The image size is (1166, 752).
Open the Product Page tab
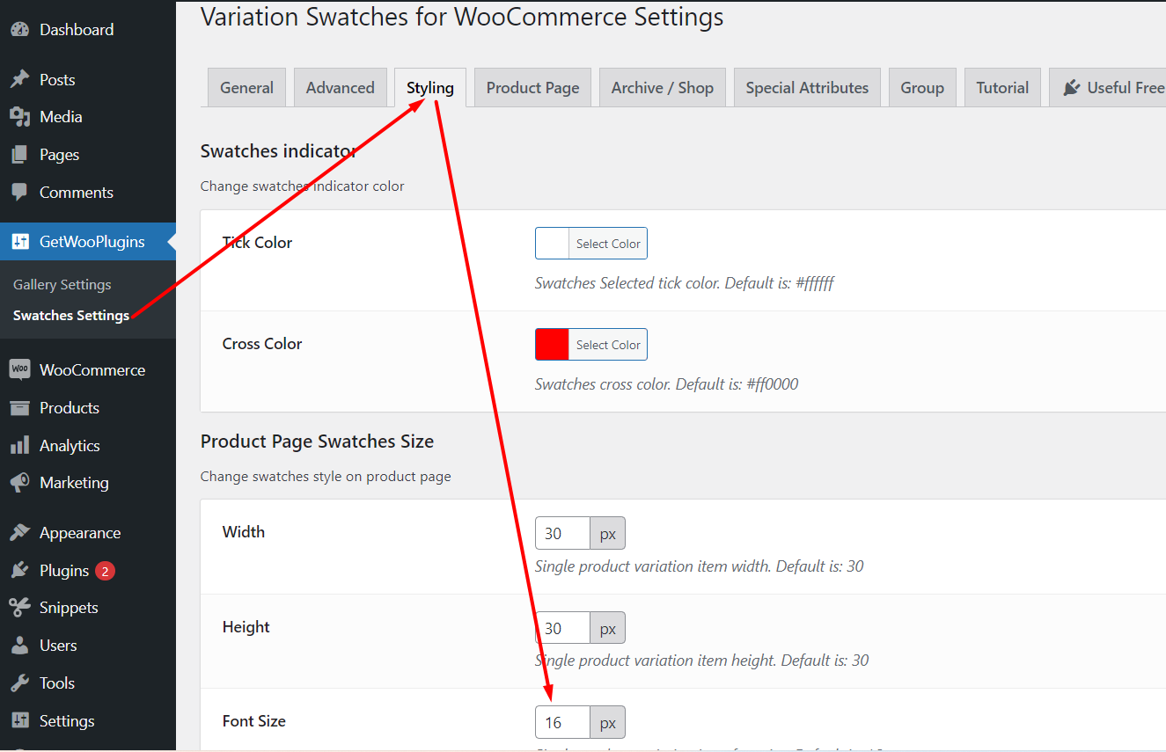point(532,87)
